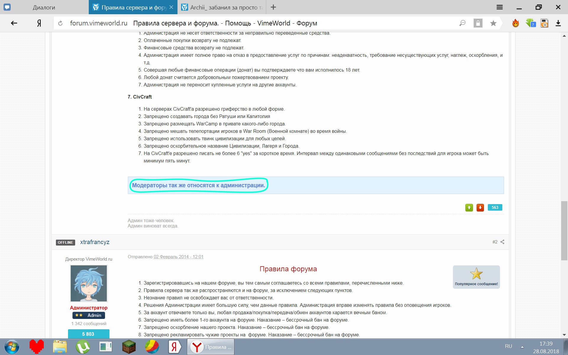Open Yandex home via the Я icon
Image resolution: width=568 pixels, height=355 pixels.
tap(39, 23)
